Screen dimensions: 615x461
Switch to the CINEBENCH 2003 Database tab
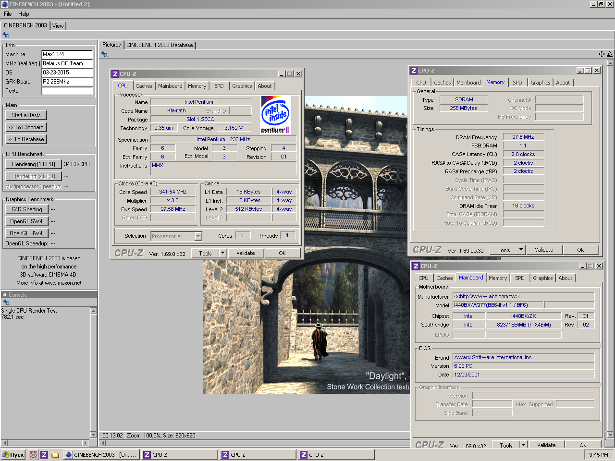tap(160, 45)
